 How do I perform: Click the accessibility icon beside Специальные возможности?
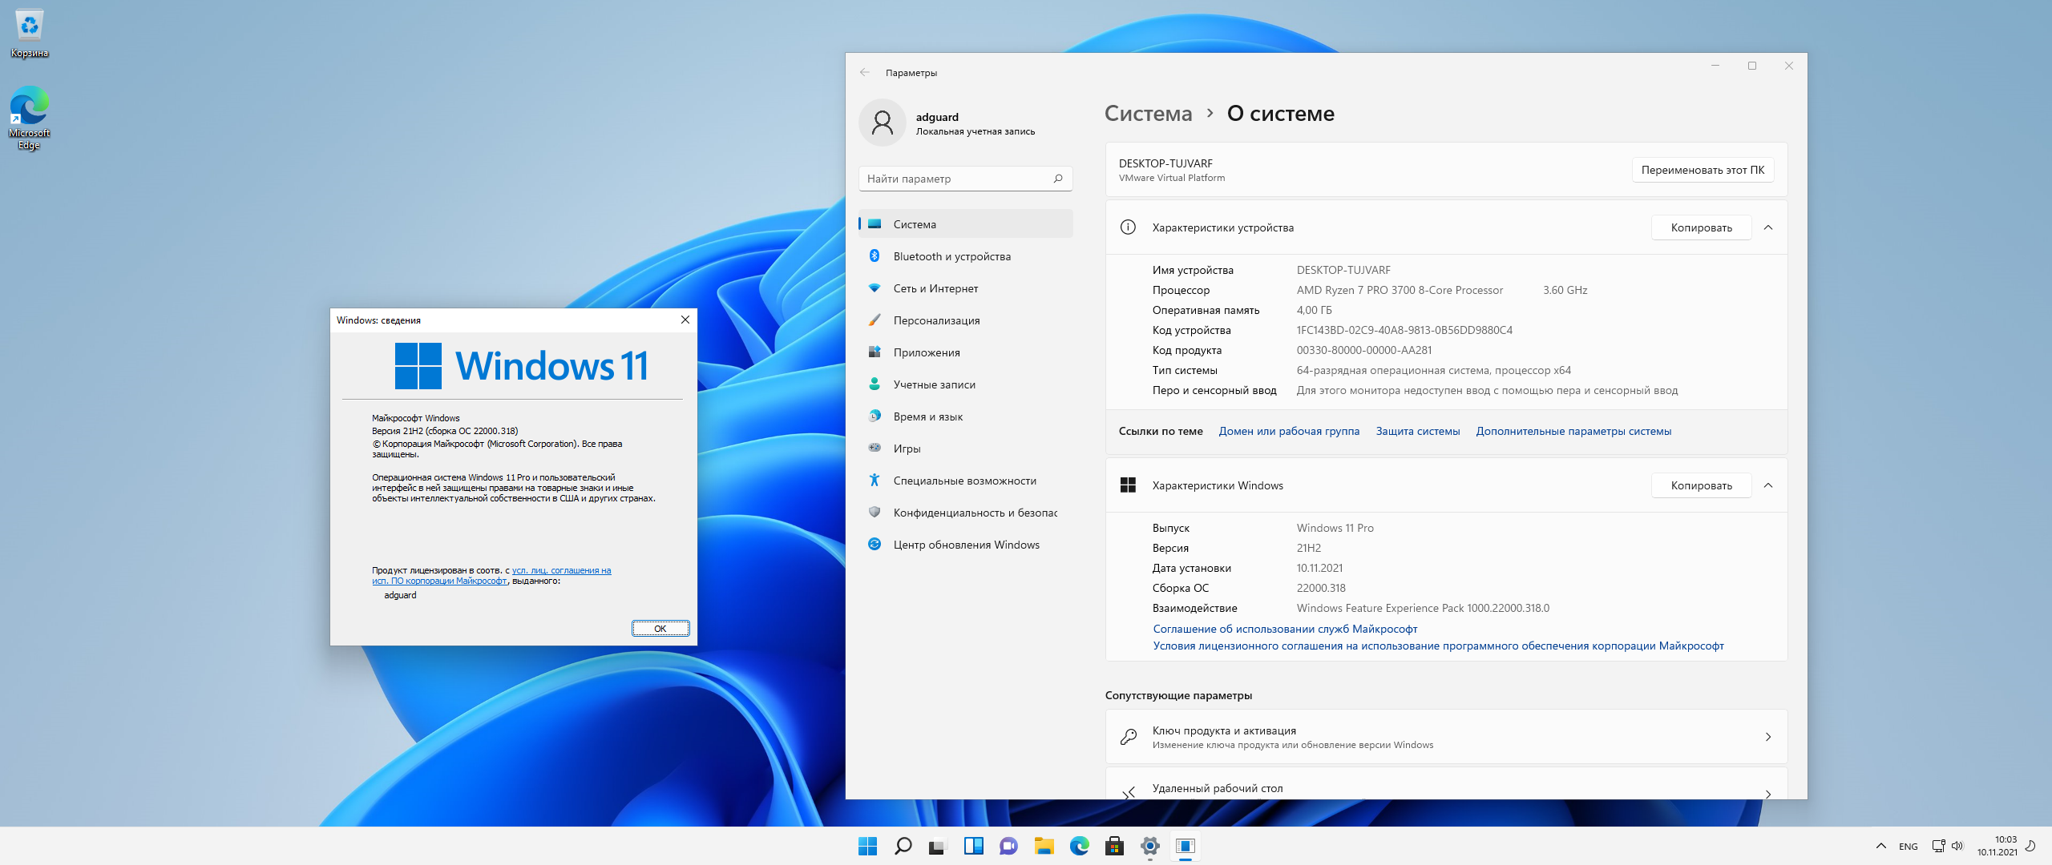875,480
